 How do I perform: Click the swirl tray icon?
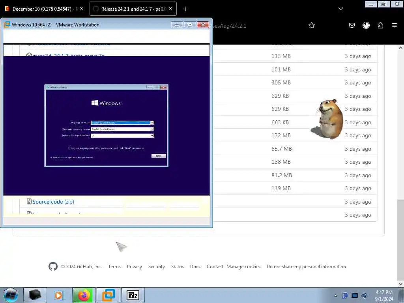tap(364, 296)
